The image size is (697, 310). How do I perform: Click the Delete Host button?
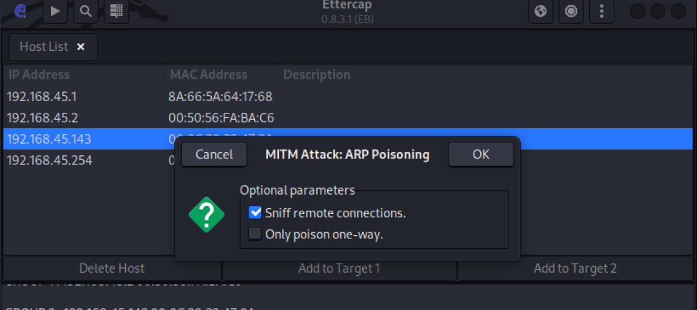(112, 268)
